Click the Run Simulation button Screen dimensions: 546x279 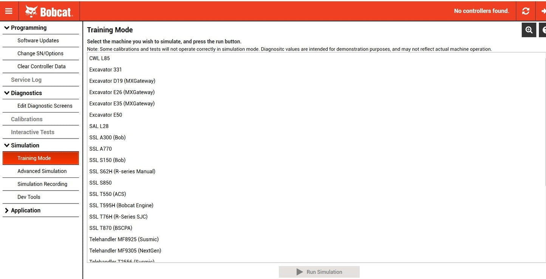(x=319, y=272)
